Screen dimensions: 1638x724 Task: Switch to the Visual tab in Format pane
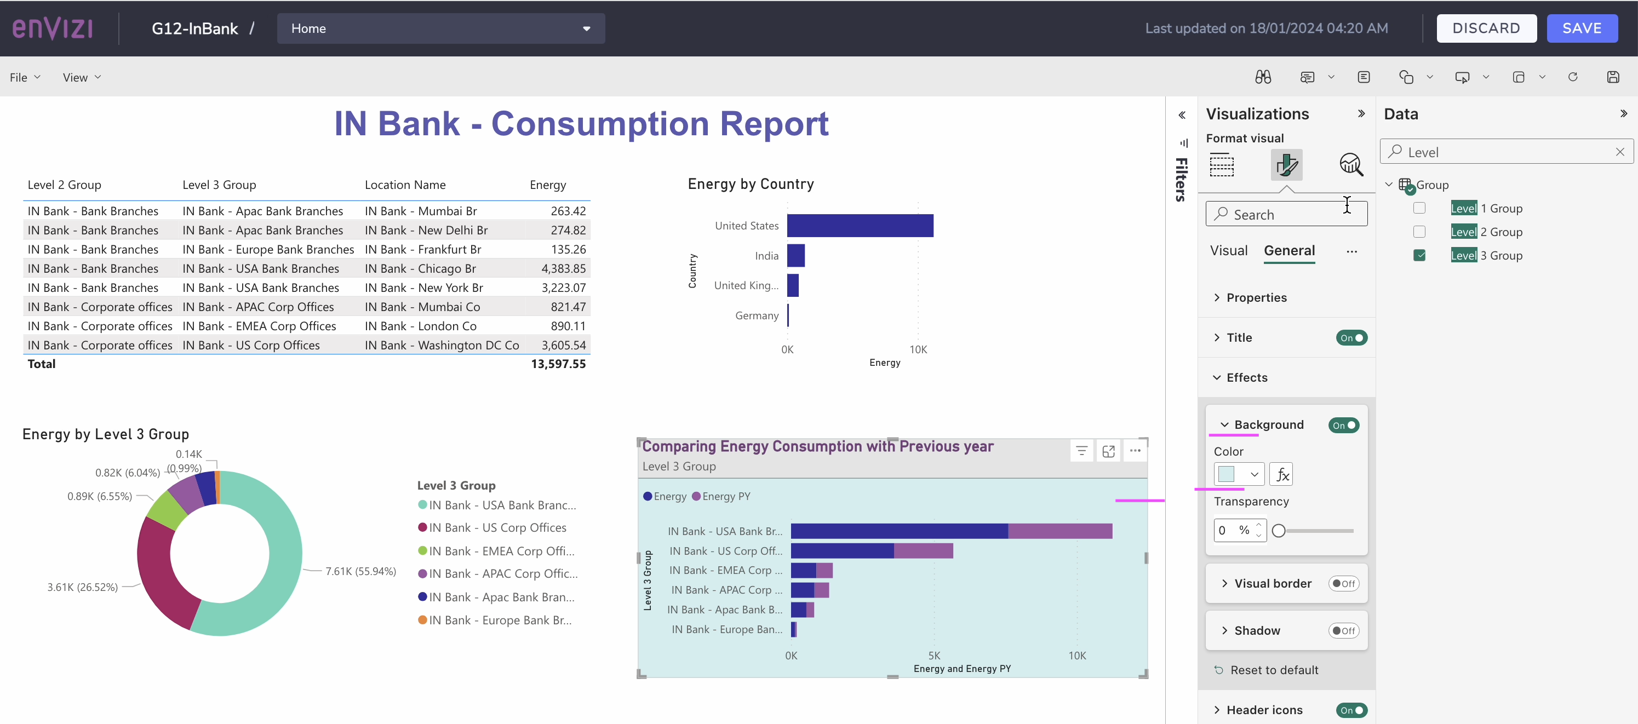point(1228,250)
